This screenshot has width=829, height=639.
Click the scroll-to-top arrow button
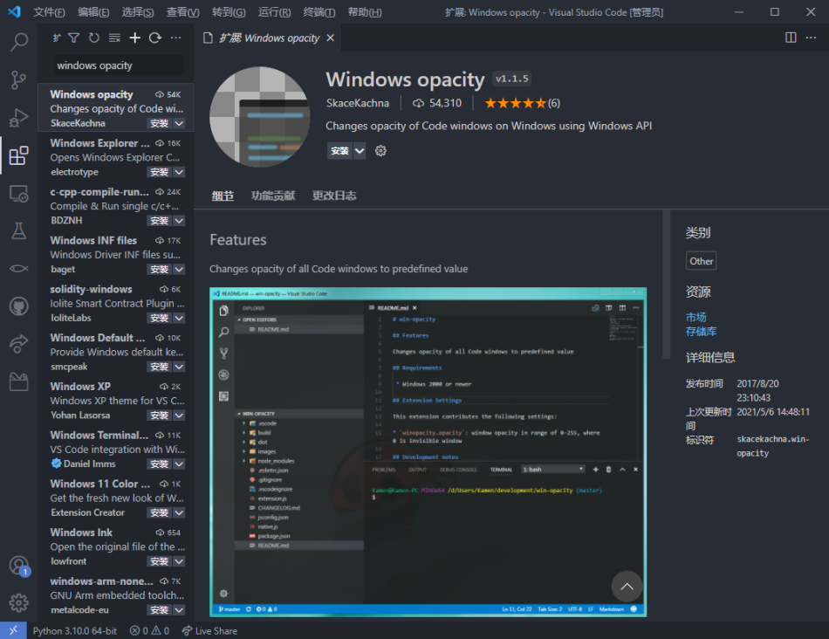(x=627, y=586)
